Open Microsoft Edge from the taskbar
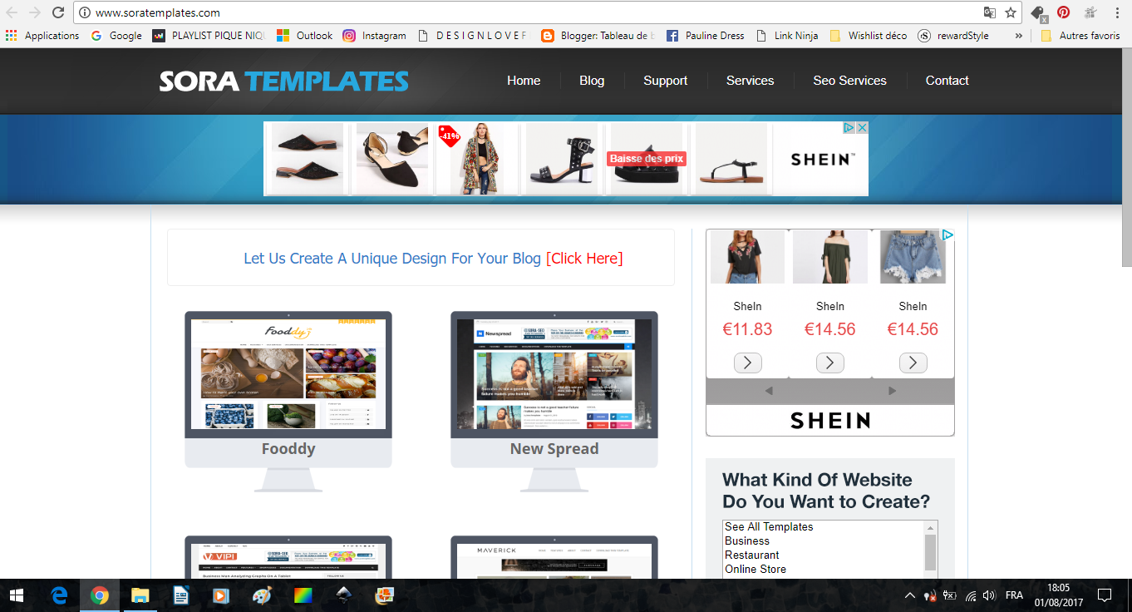 coord(59,595)
